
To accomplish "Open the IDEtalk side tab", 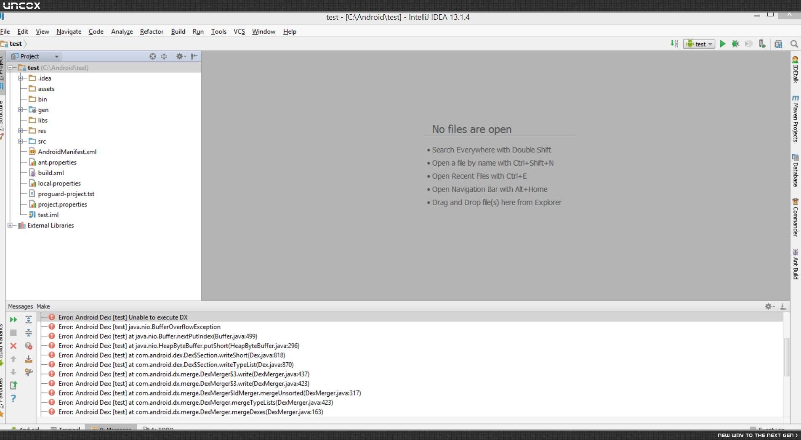I will 795,69.
